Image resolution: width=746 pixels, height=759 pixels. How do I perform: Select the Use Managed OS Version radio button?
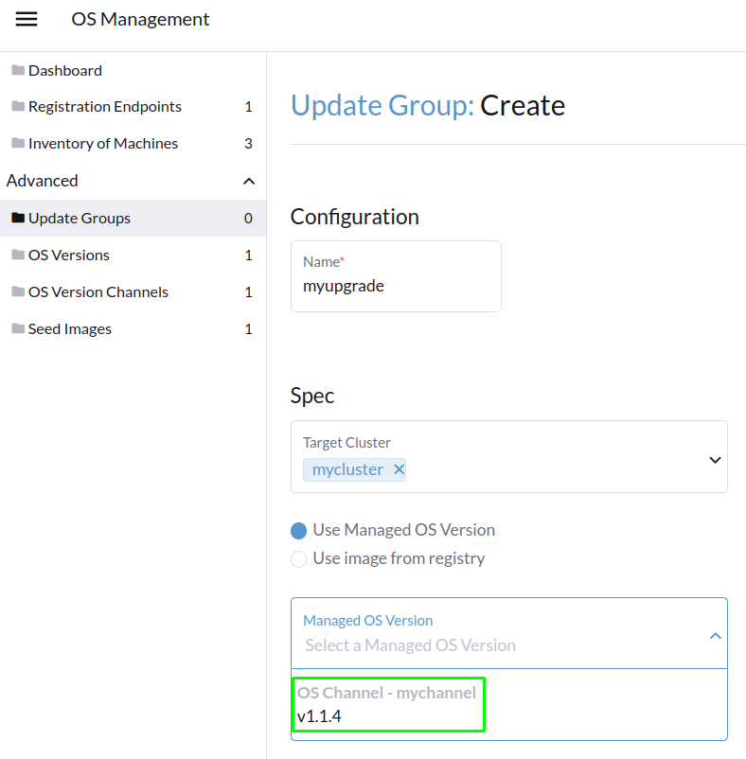click(298, 530)
